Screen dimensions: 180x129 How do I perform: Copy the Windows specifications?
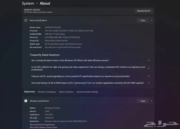point(143,101)
